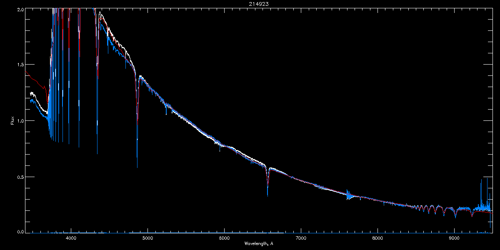This screenshot has height=250, width=500.
Task: Click the 0.5 flux tick label
Action: [x=20, y=177]
